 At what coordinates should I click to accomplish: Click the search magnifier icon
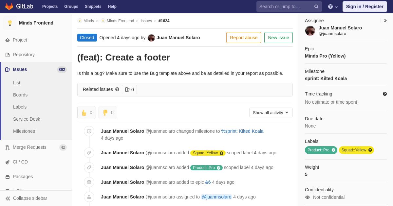[x=316, y=7]
